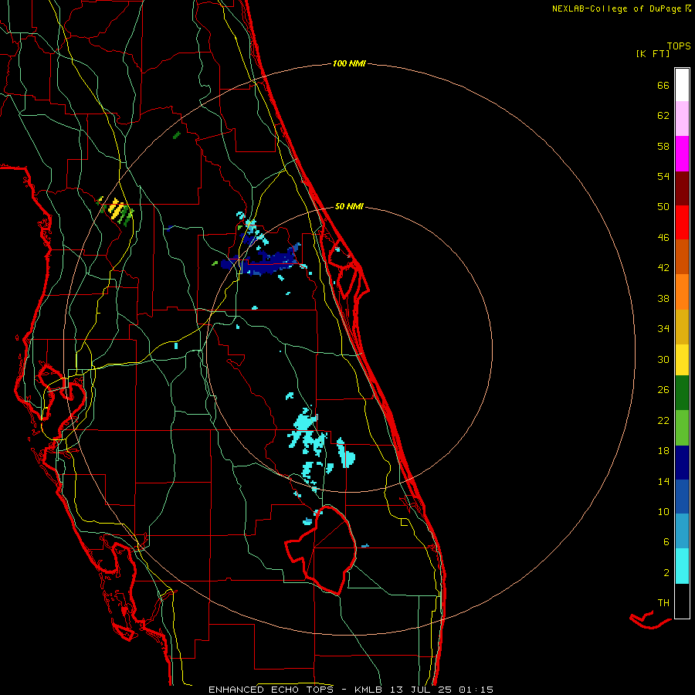Click the '6' legend value

tap(666, 542)
